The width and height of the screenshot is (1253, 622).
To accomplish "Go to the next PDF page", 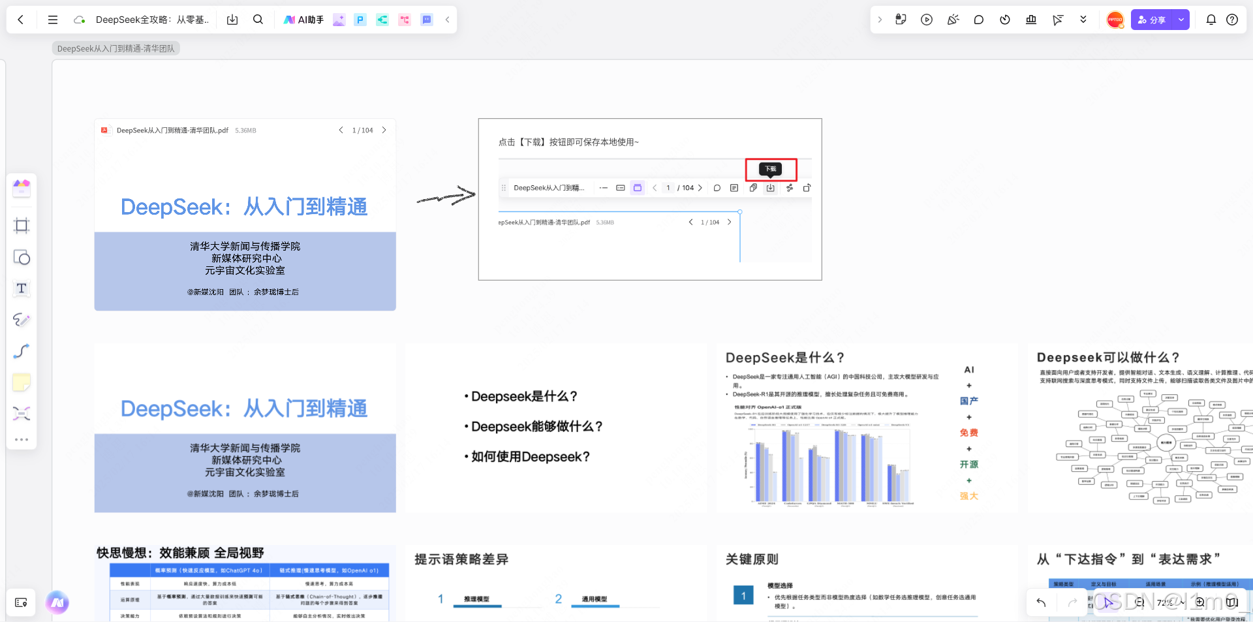I will point(384,130).
